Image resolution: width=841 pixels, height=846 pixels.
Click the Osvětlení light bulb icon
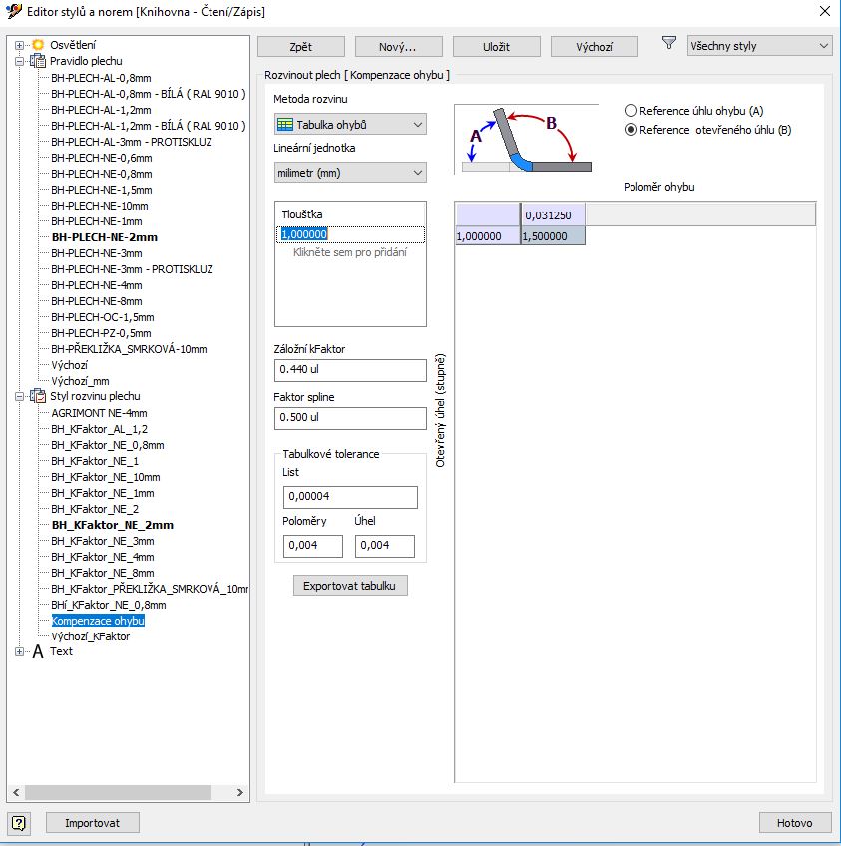38,45
